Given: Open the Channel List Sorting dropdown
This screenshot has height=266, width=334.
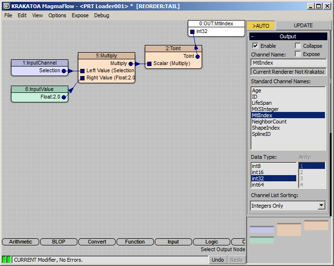Looking at the screenshot, I should [x=322, y=205].
